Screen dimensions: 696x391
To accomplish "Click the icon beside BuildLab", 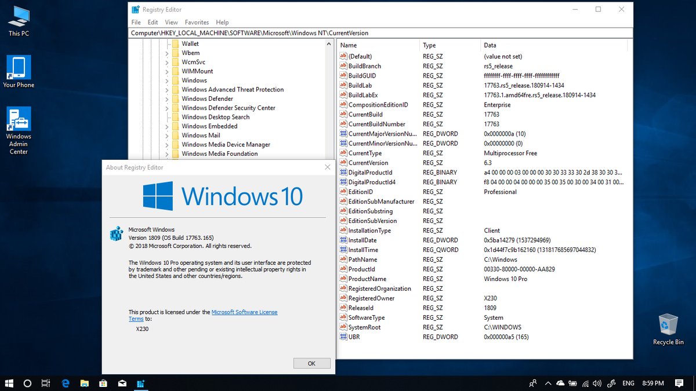I will click(343, 86).
